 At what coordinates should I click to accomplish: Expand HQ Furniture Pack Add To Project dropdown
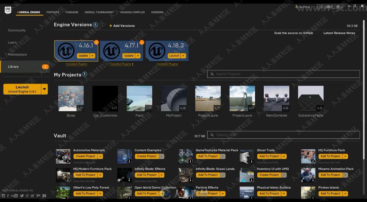pyautogui.click(x=345, y=156)
